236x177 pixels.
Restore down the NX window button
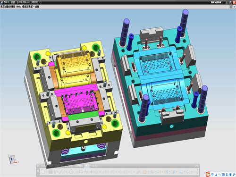click(230, 2)
